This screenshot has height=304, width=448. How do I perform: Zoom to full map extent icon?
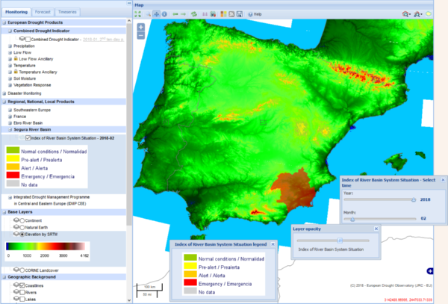coord(137,14)
